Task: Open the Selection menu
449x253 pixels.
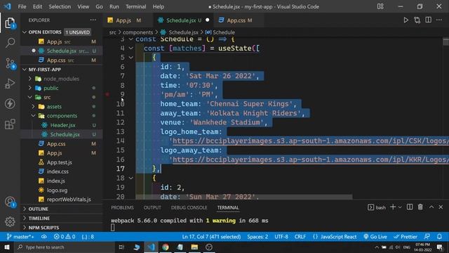Action: pyautogui.click(x=60, y=6)
